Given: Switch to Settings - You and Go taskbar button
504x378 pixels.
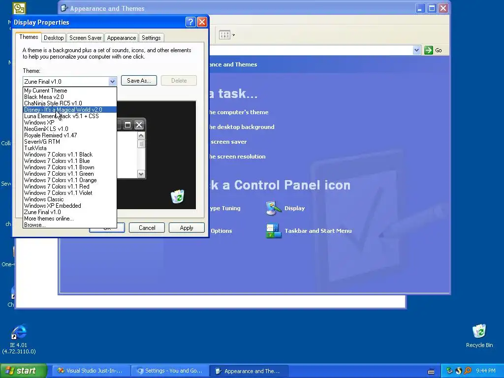Looking at the screenshot, I should pyautogui.click(x=170, y=371).
